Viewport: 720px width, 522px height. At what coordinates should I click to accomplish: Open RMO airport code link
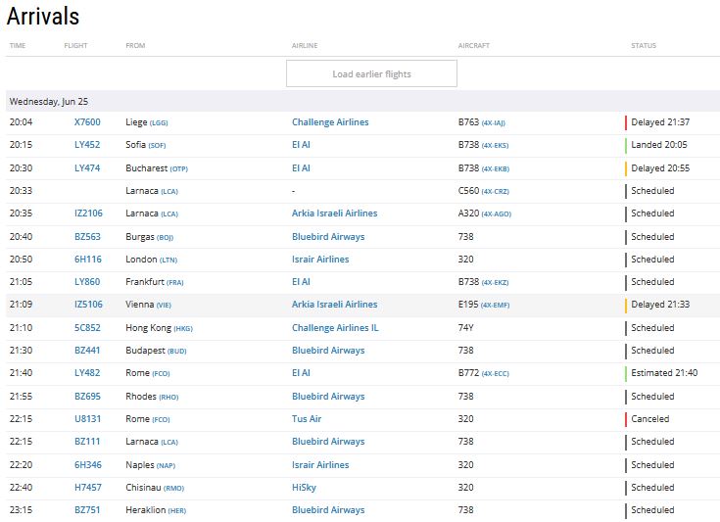tap(174, 488)
